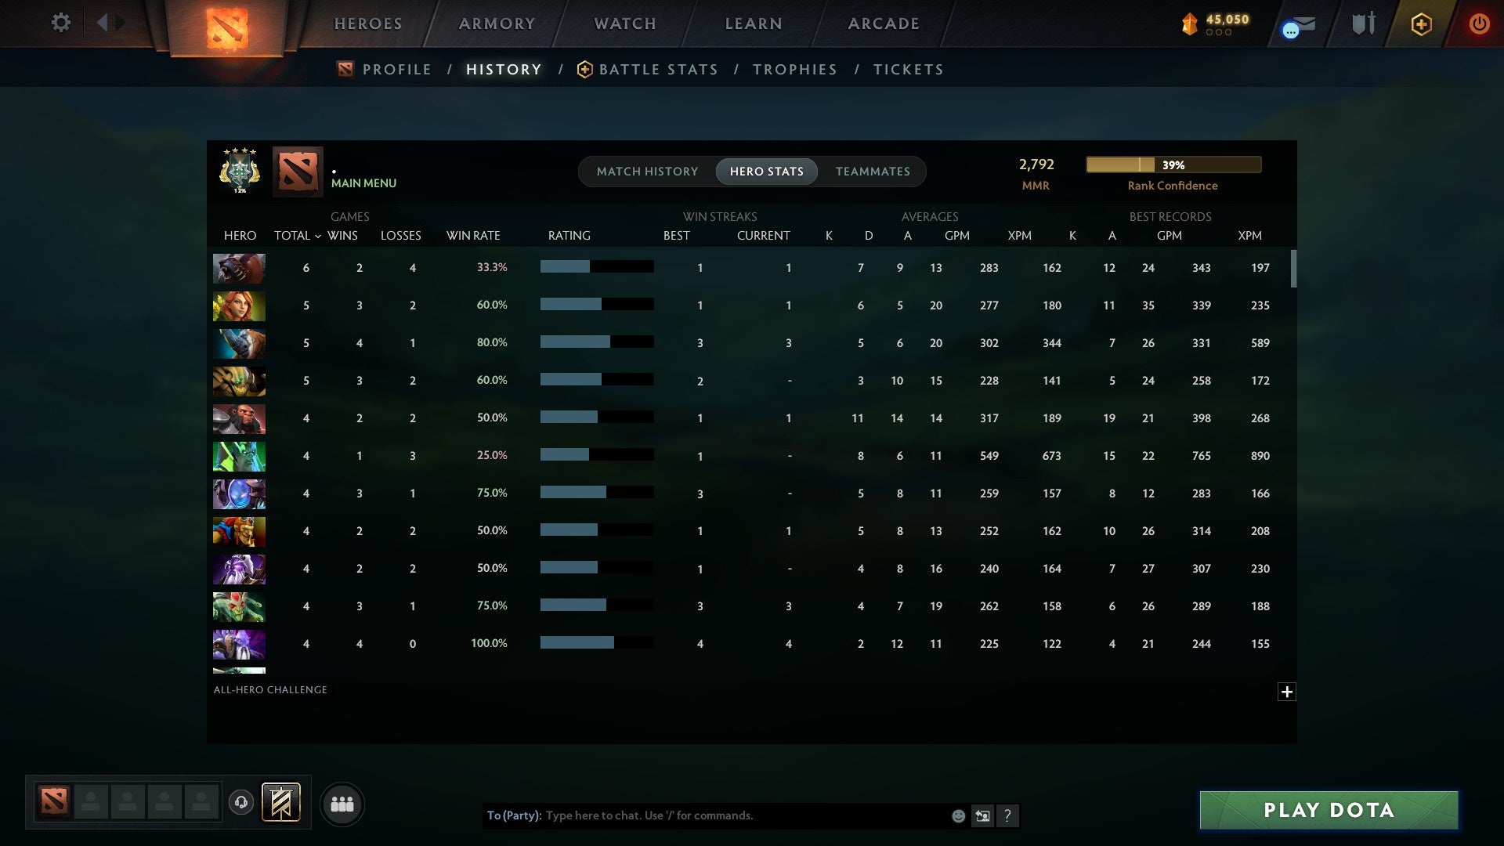Expand All-Hero Challenge with the plus button

pos(1287,692)
